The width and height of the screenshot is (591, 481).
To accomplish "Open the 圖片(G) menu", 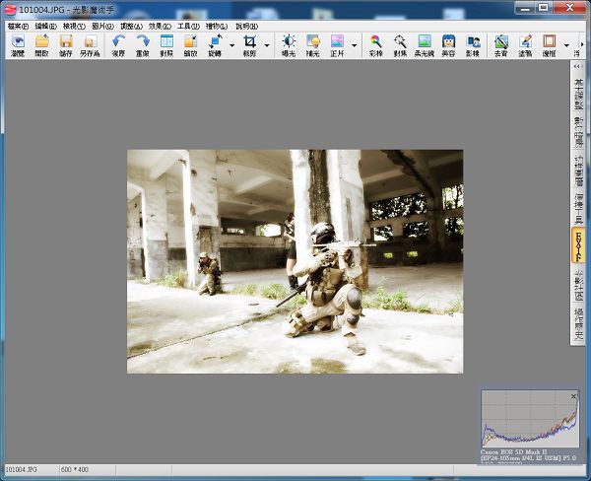I will pos(102,26).
